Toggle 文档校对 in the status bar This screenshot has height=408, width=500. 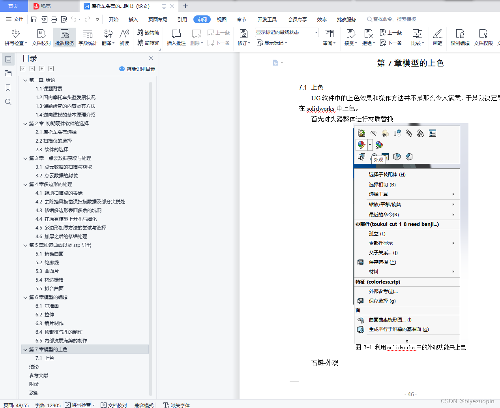point(114,405)
